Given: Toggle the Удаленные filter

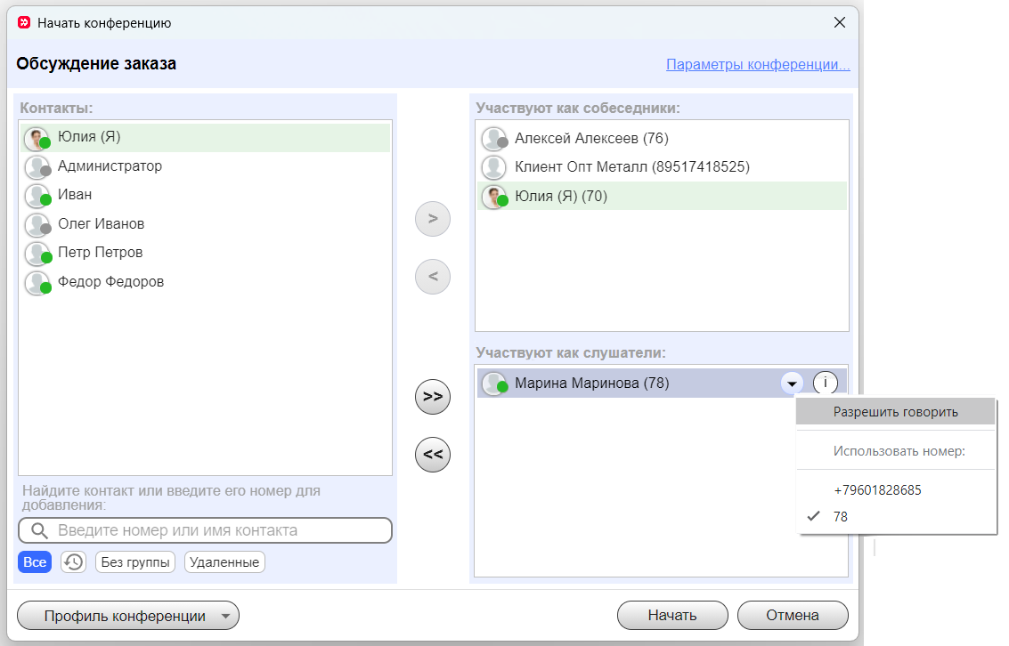Looking at the screenshot, I should point(224,562).
